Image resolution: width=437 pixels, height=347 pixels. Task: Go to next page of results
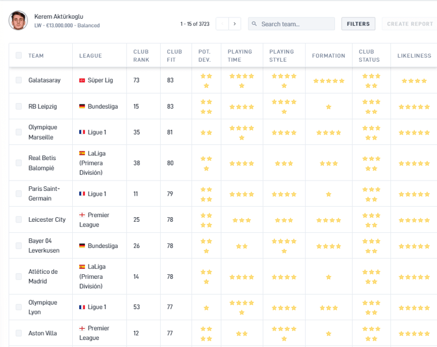[x=235, y=24]
